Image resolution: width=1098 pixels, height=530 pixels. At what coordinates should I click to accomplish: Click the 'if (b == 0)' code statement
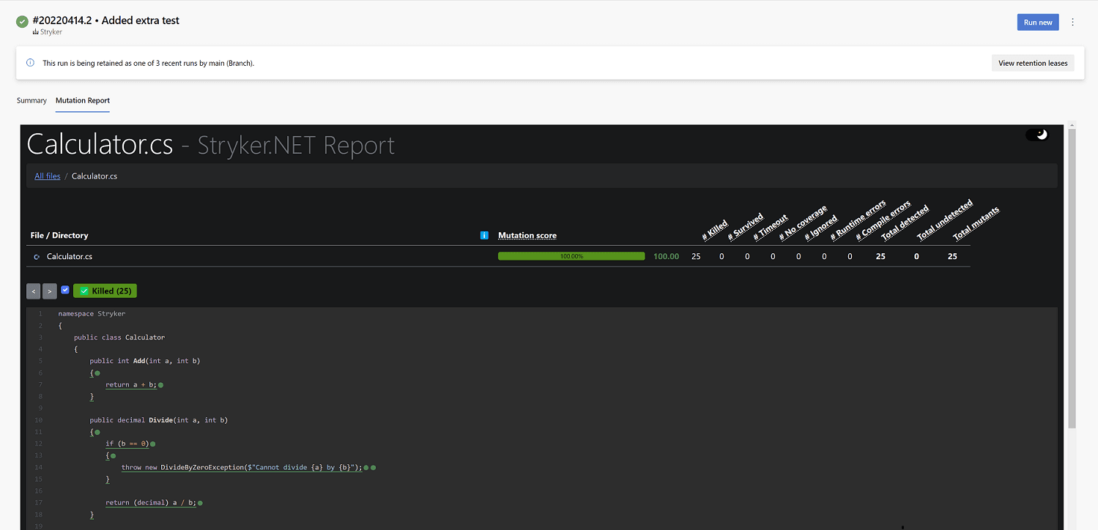click(127, 444)
